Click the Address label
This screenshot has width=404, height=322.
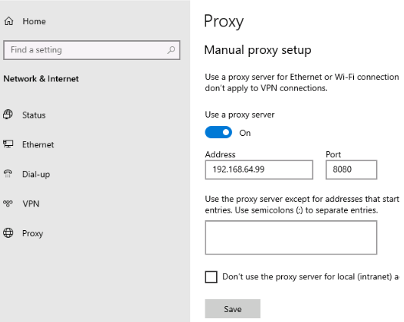tap(220, 154)
